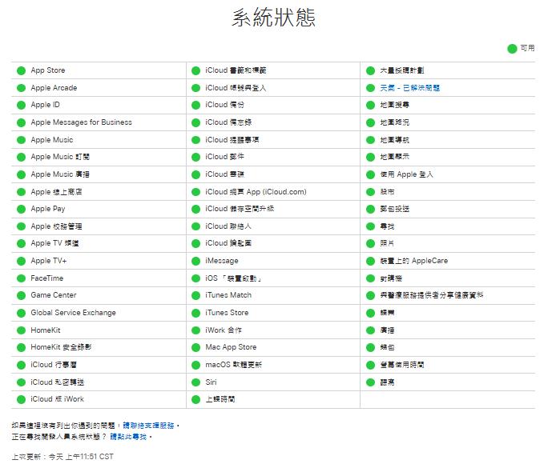The height and width of the screenshot is (468, 548).
Task: Select the iCloud 行事曆 service name
Action: tap(54, 365)
